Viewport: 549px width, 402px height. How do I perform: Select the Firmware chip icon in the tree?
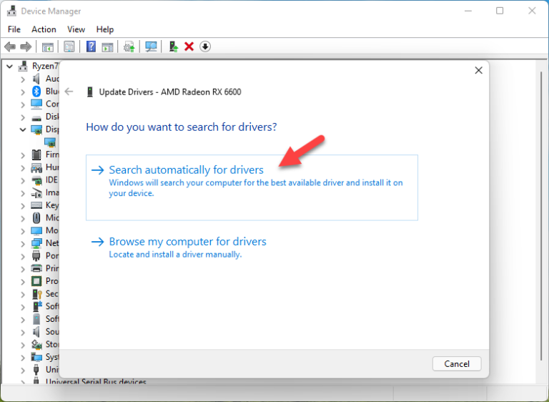(36, 155)
